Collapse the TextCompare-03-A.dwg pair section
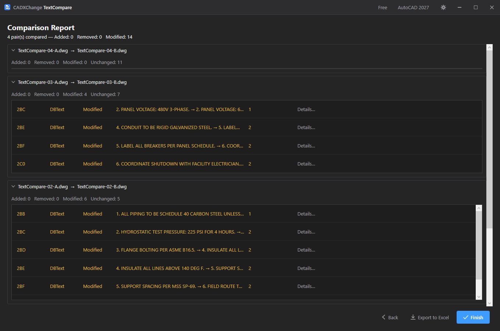Screen dimensions: 500x331 [13, 82]
